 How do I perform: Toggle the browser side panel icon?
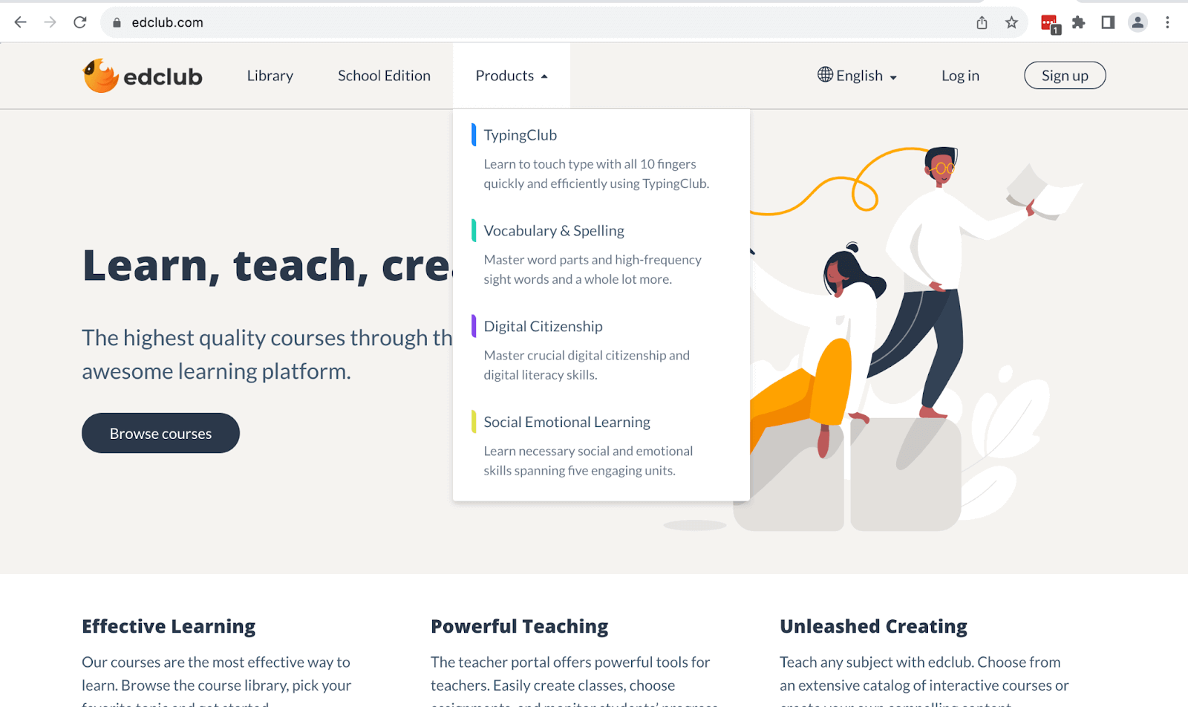[x=1108, y=22]
